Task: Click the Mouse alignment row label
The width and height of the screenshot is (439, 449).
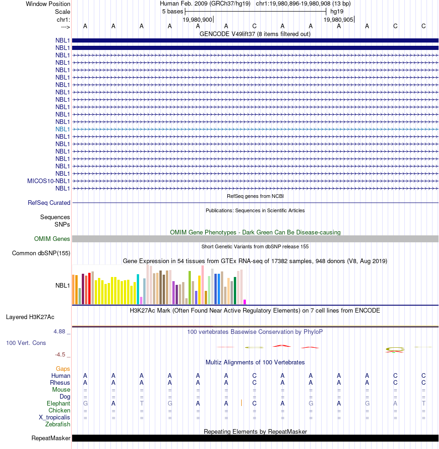Action: (61, 389)
